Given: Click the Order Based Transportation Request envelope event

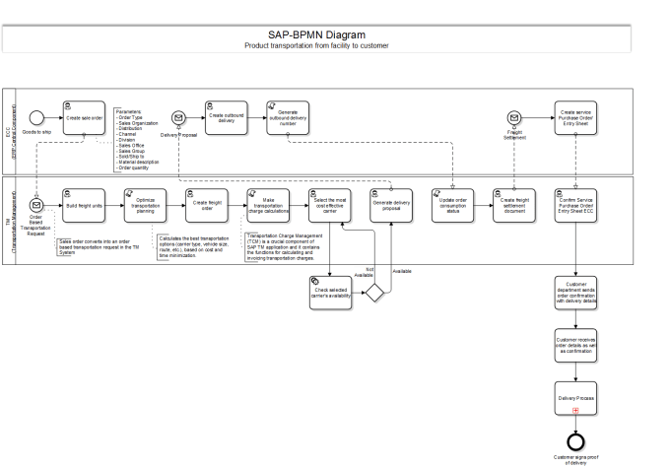Looking at the screenshot, I should (36, 205).
